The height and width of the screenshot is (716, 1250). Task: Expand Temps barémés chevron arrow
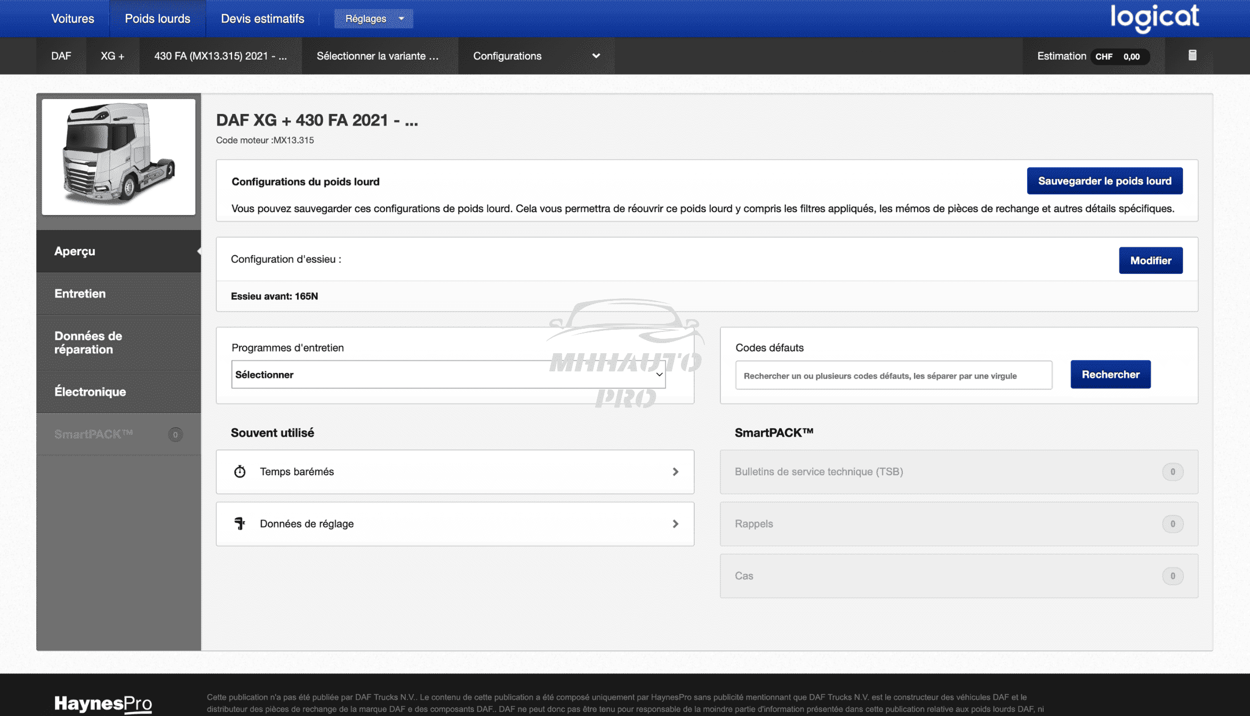[x=675, y=471]
